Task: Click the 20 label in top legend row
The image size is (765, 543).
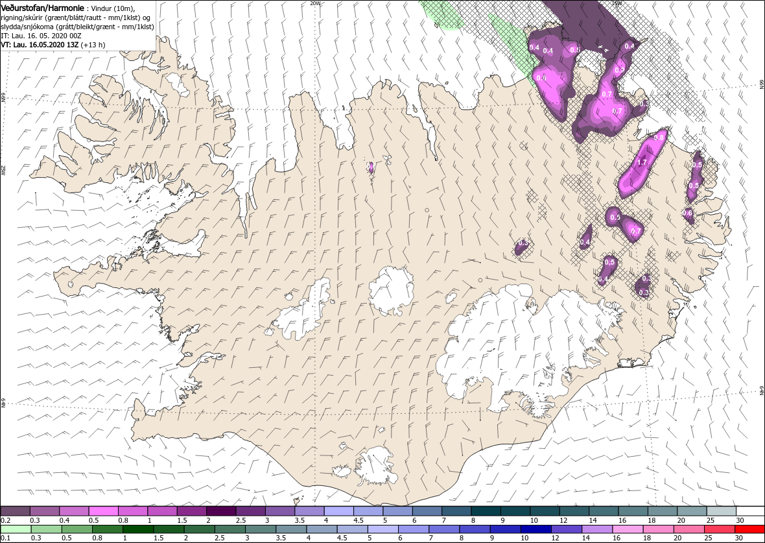Action: 681,520
